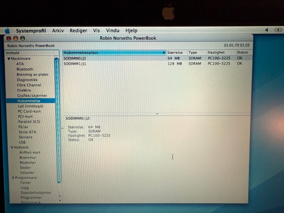
Task: Select Skrivere in the sidebar
Action: (25, 137)
